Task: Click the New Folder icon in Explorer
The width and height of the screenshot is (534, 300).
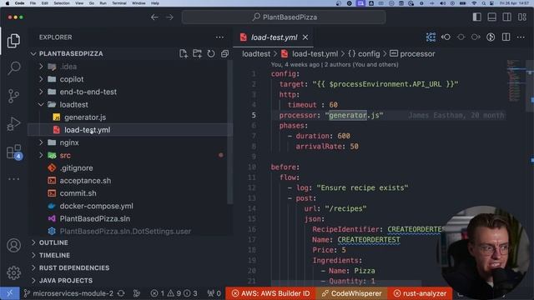Action: [x=197, y=53]
